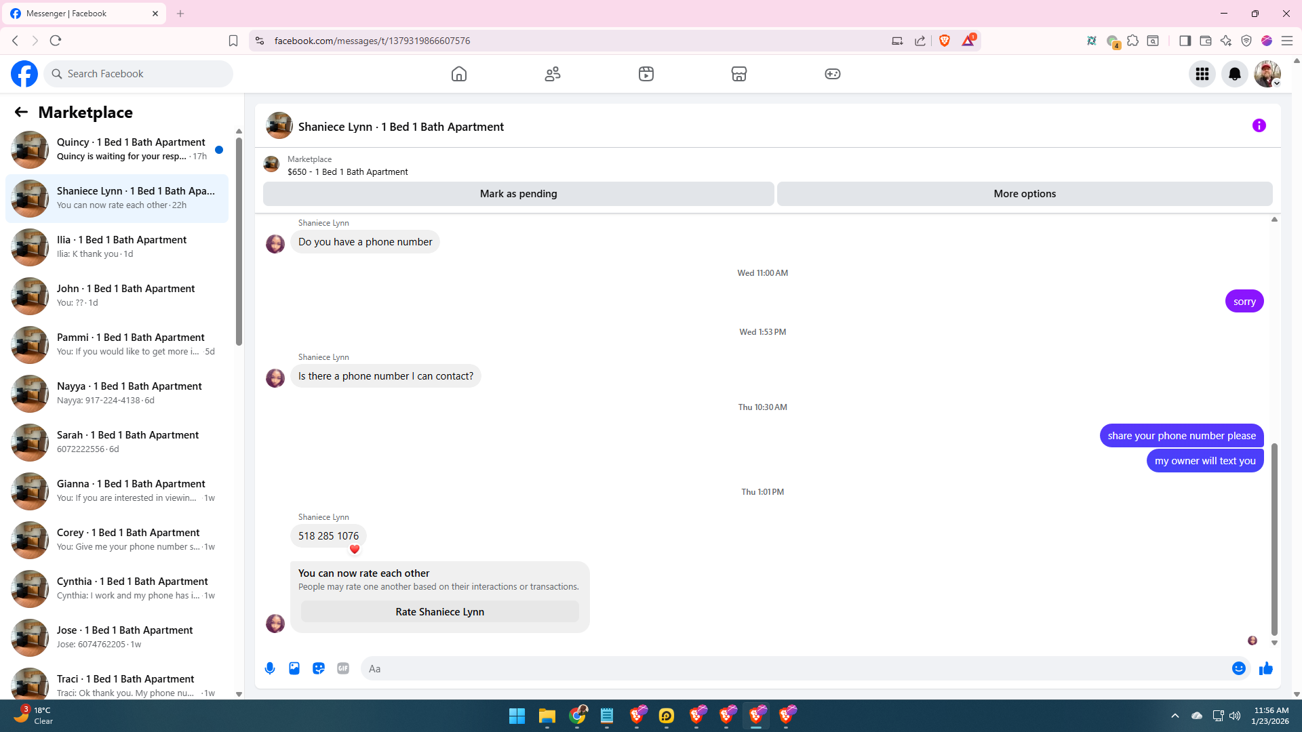Open the GIF picker icon
Image resolution: width=1302 pixels, height=732 pixels.
(343, 668)
